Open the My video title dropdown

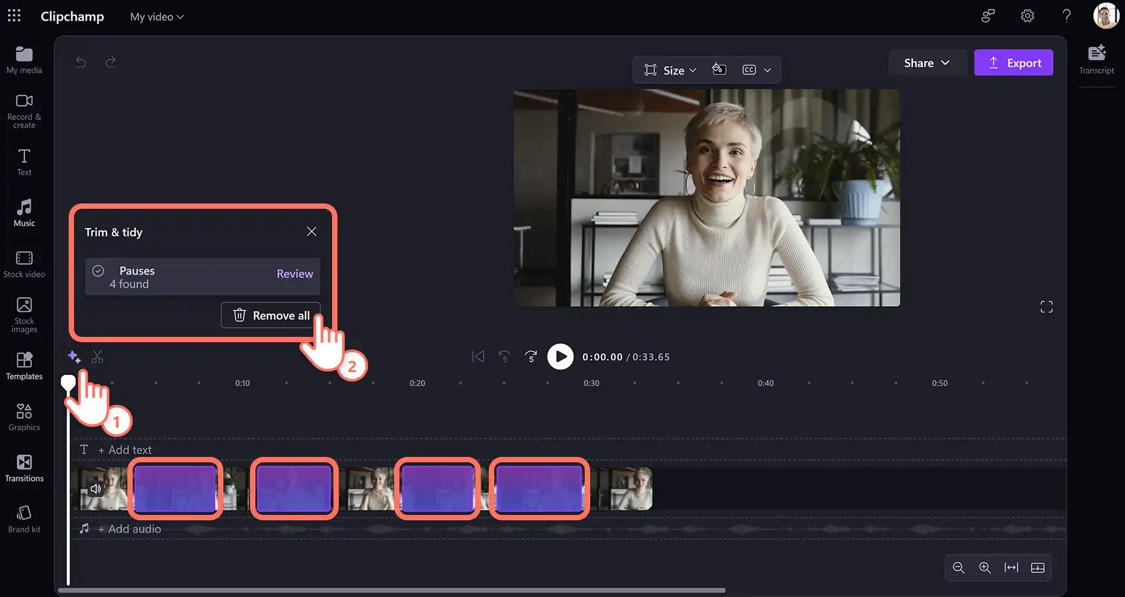[x=157, y=17]
